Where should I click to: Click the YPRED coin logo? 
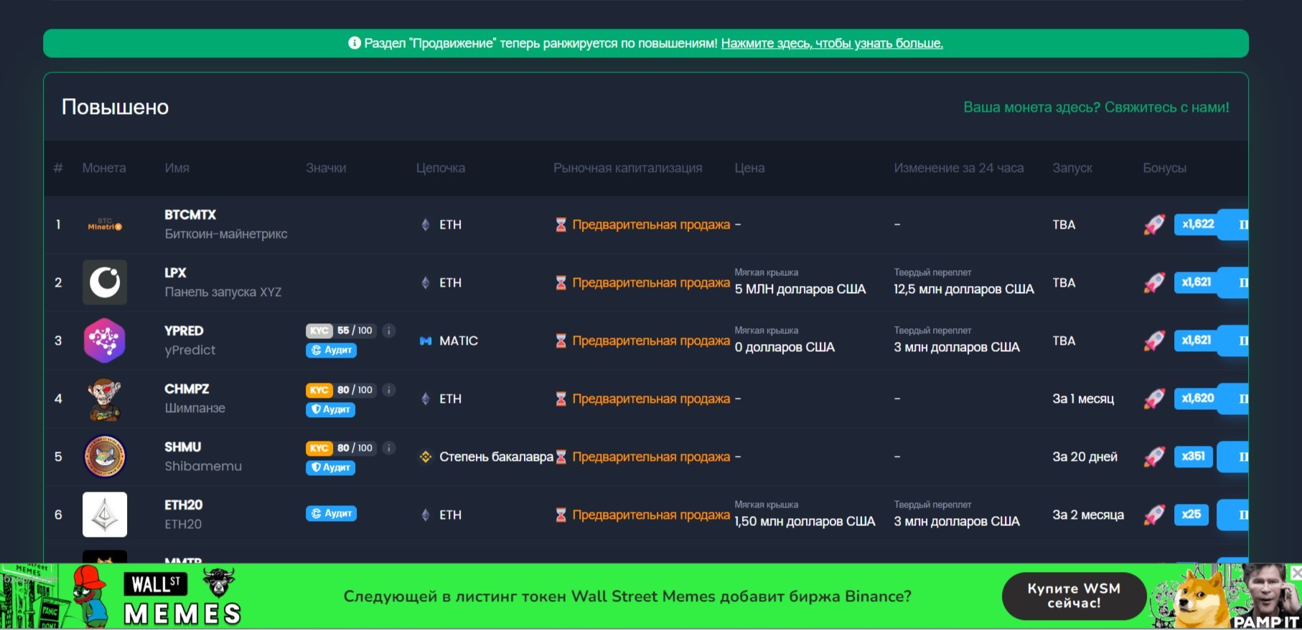tap(105, 340)
